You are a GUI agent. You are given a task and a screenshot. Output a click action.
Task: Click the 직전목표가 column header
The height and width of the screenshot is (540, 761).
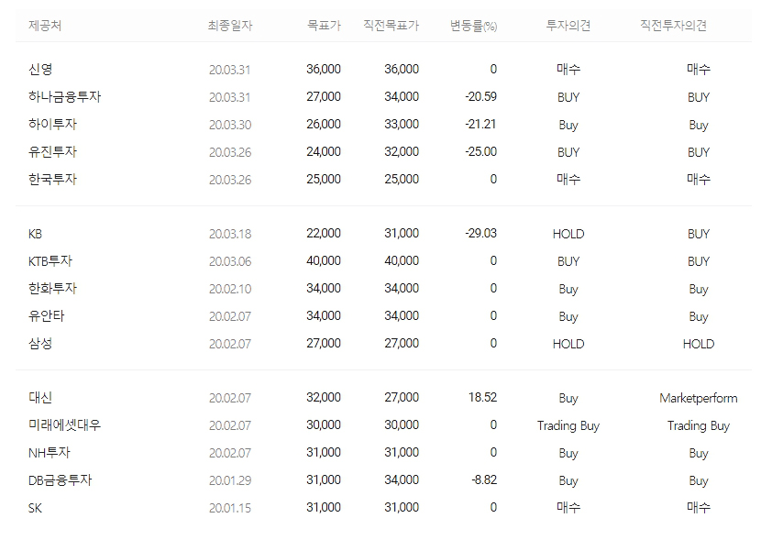coord(392,26)
